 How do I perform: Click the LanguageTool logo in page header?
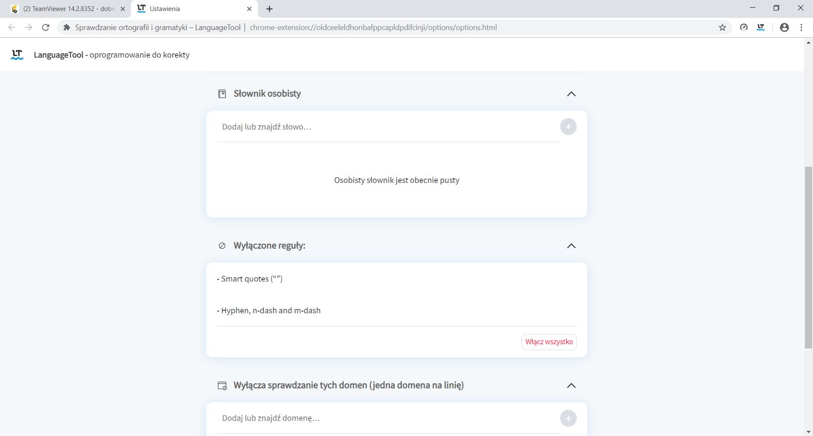[17, 55]
